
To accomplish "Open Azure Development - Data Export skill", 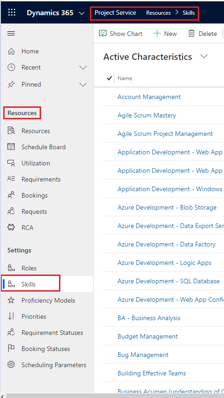I will [x=171, y=226].
